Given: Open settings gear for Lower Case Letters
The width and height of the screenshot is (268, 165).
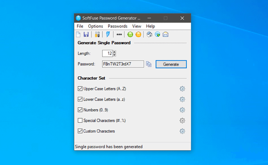Looking at the screenshot, I should tap(182, 99).
